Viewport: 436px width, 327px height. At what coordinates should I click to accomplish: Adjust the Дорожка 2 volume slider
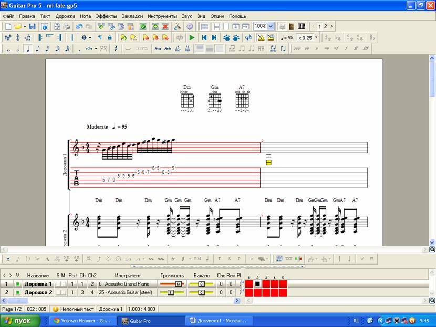(x=172, y=292)
